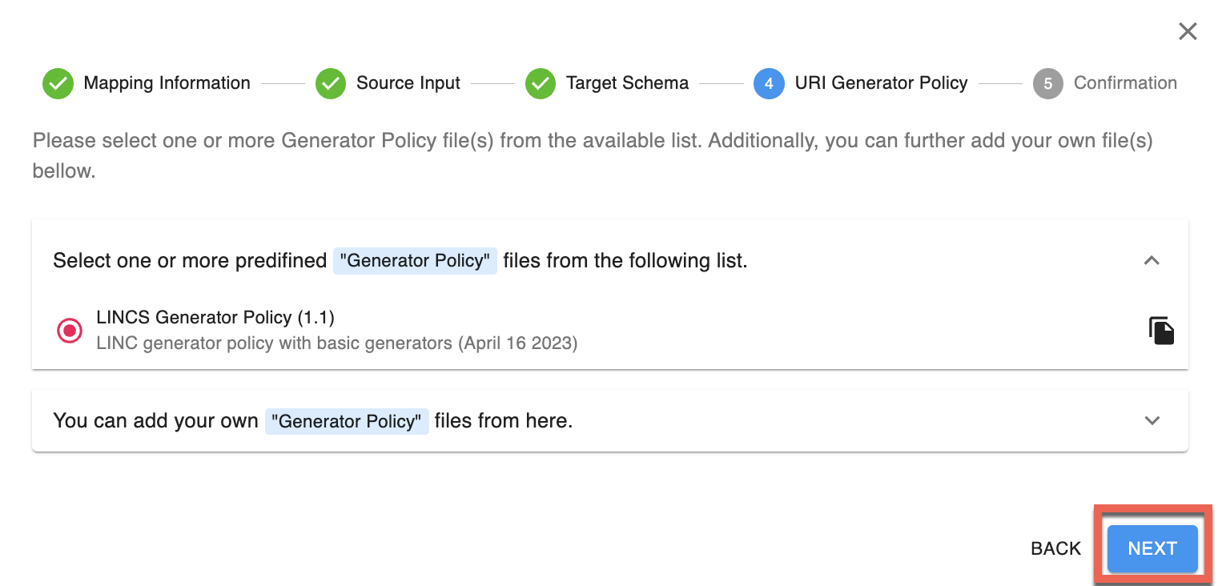The image size is (1222, 586).
Task: Click the Confirmation step label
Action: (x=1124, y=83)
